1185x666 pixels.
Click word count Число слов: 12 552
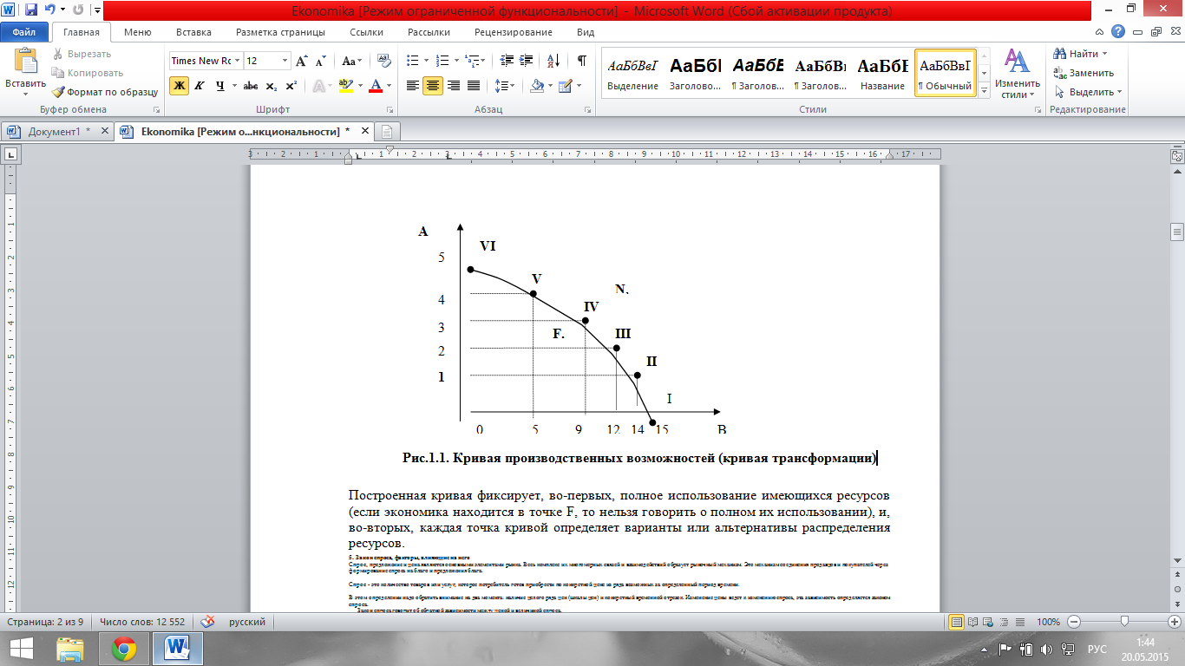click(142, 622)
